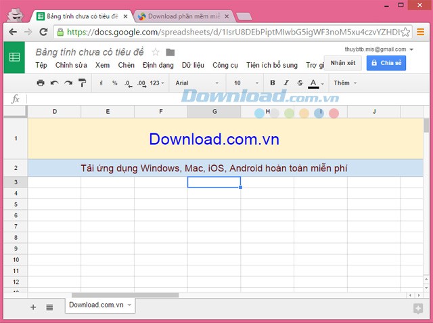Open the Arial font dropdown
The width and height of the screenshot is (433, 323).
[197, 83]
